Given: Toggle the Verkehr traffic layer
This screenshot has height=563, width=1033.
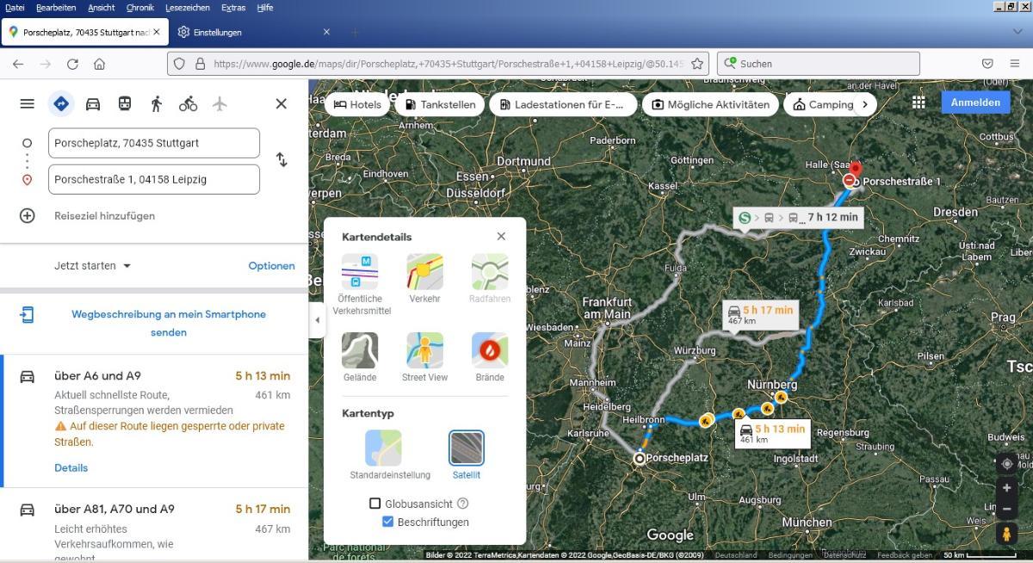Looking at the screenshot, I should (x=424, y=272).
